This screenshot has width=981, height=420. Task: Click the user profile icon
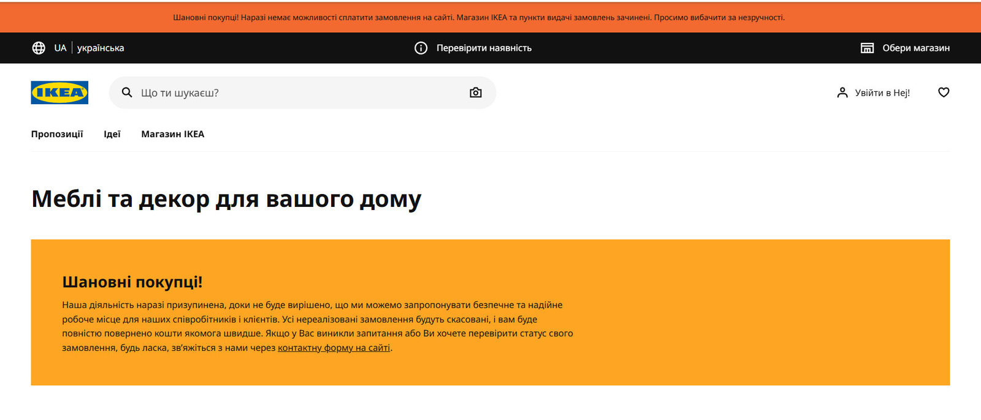point(842,92)
